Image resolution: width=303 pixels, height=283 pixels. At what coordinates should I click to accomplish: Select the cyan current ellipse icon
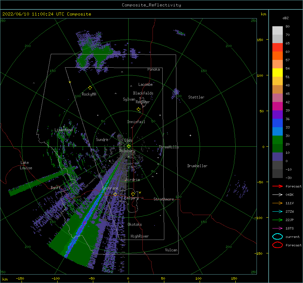coord(277,237)
